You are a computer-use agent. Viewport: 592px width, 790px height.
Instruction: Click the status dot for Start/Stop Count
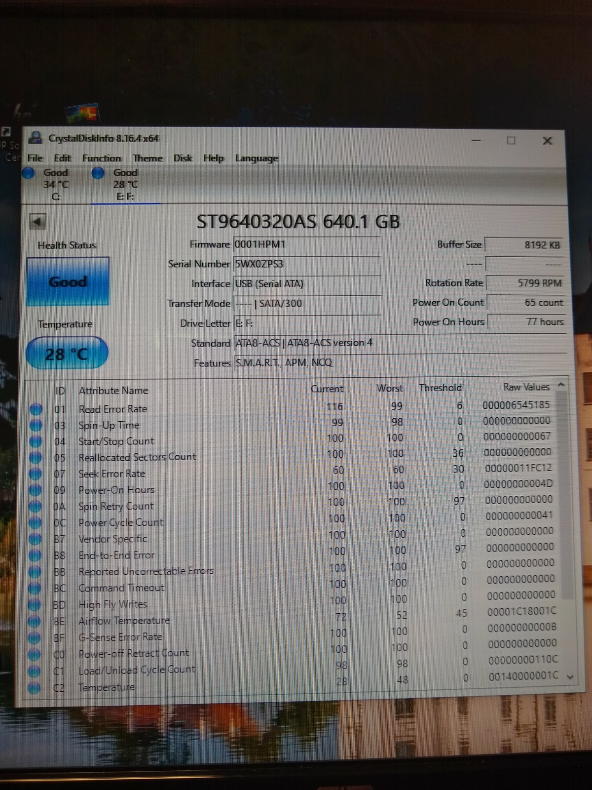coord(36,441)
